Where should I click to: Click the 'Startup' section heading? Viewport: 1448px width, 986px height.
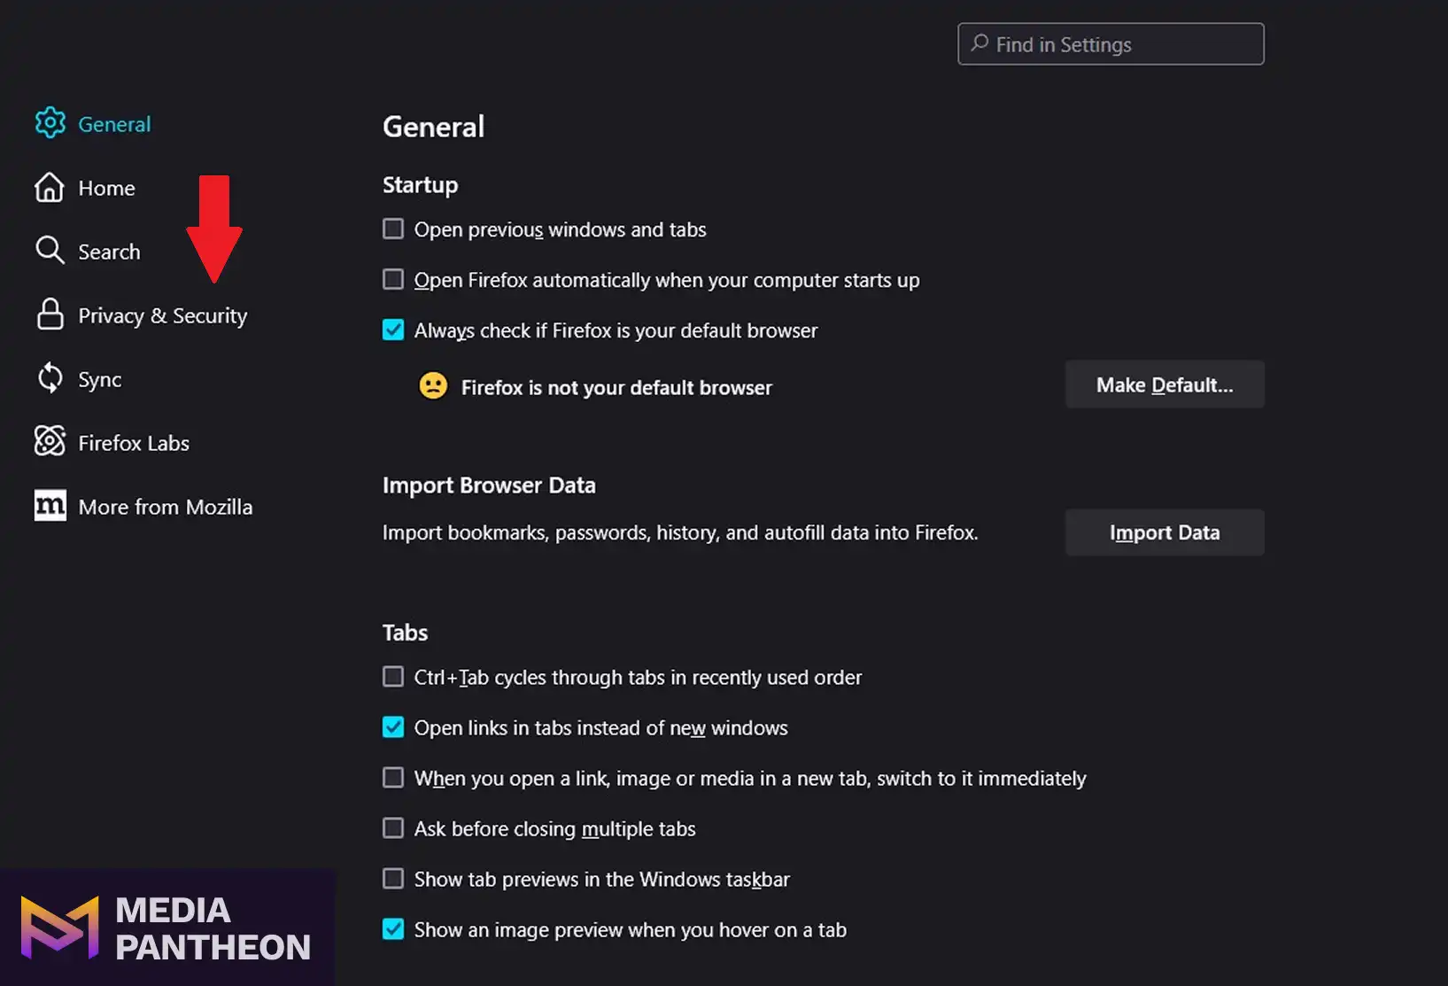click(x=420, y=185)
